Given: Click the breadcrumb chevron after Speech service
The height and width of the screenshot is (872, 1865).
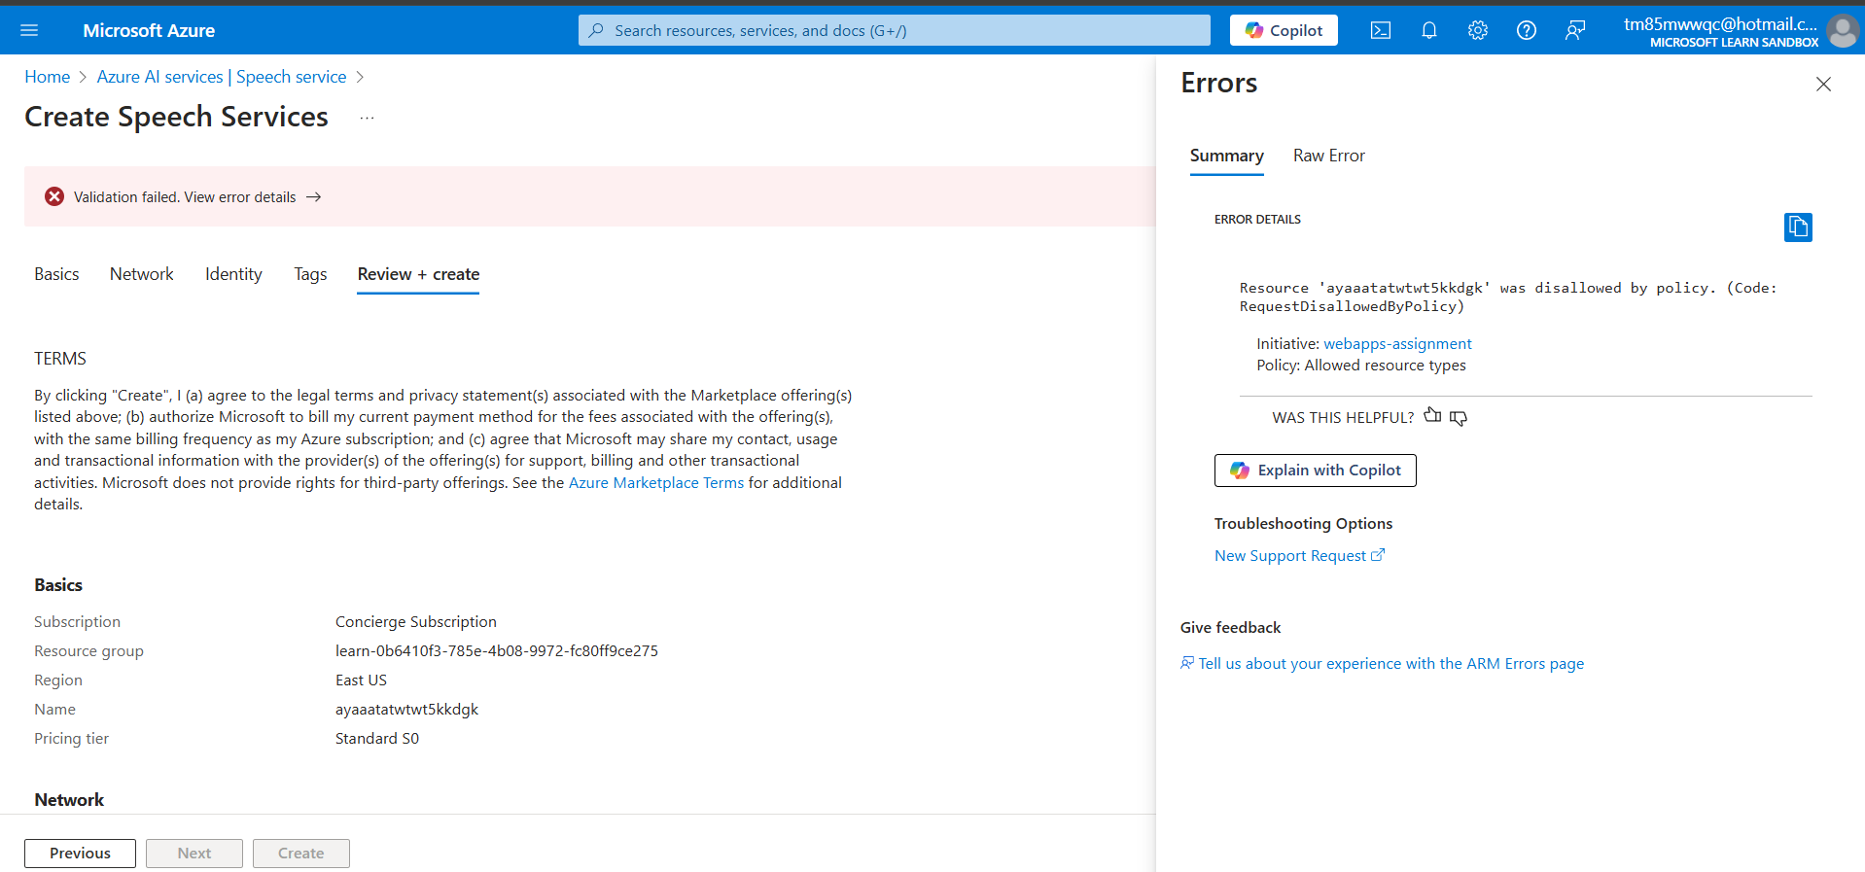Looking at the screenshot, I should click(360, 77).
